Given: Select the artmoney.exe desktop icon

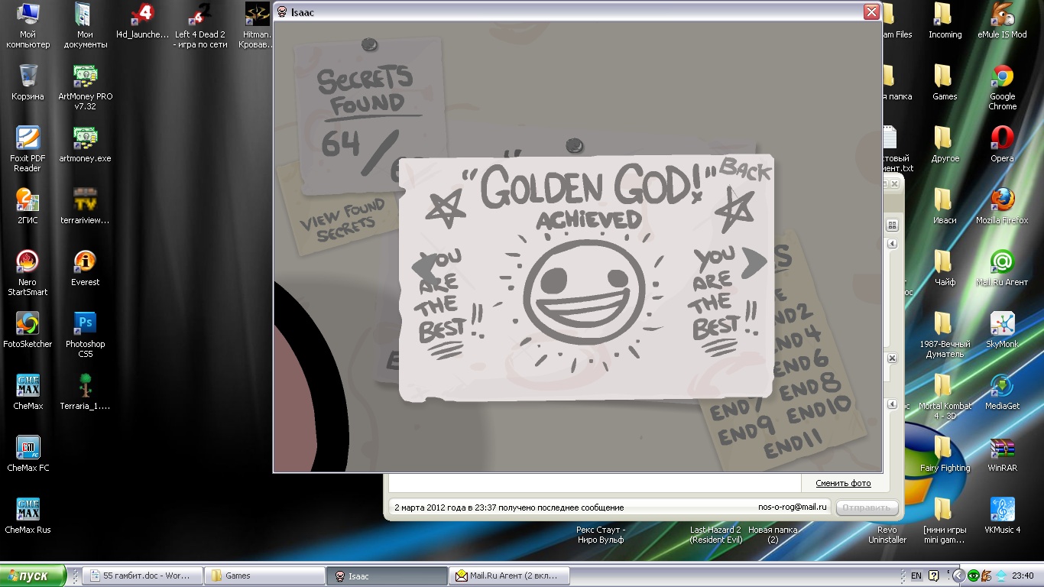Looking at the screenshot, I should (85, 144).
